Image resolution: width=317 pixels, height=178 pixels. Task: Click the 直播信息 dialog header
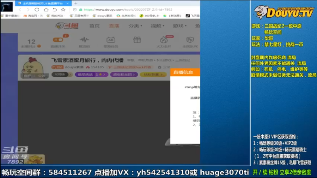tap(185, 72)
